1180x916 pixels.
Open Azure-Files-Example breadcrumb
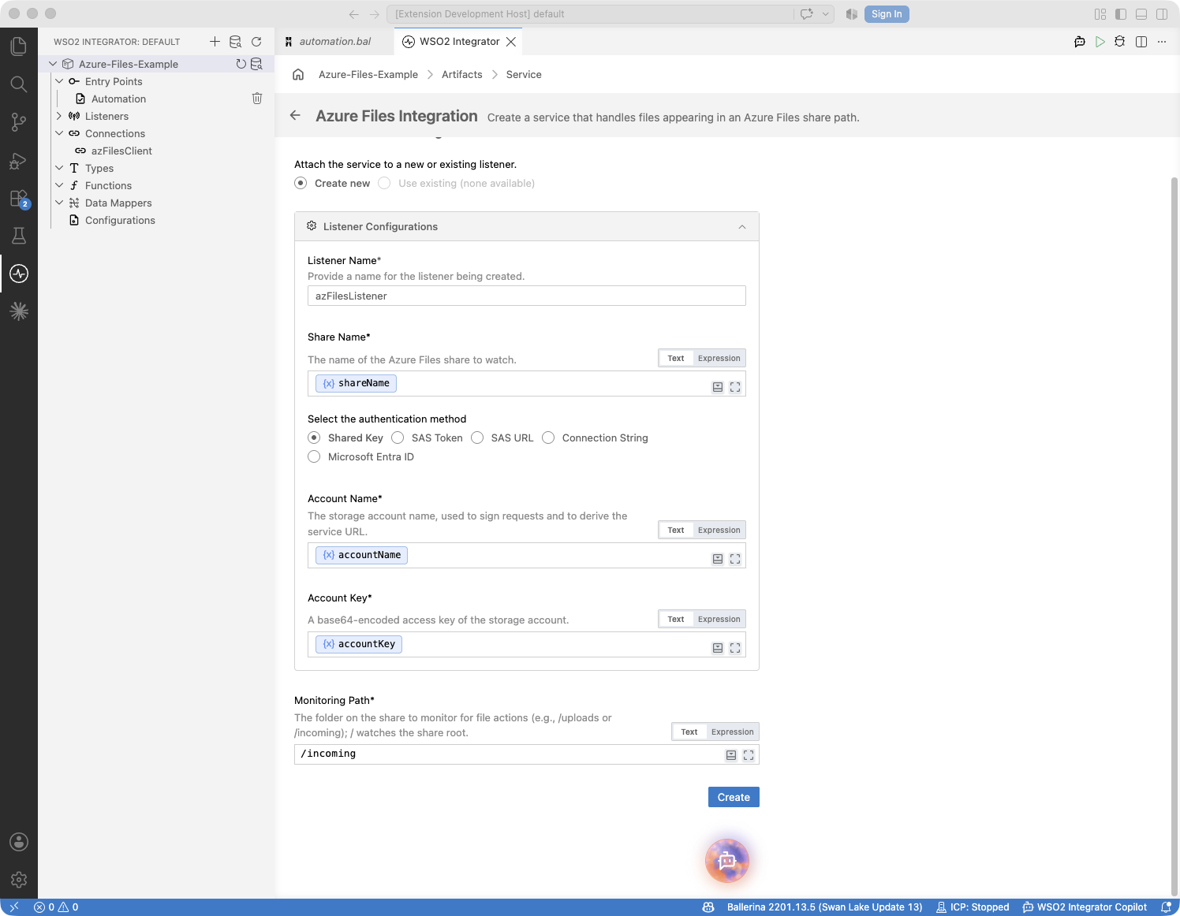368,75
